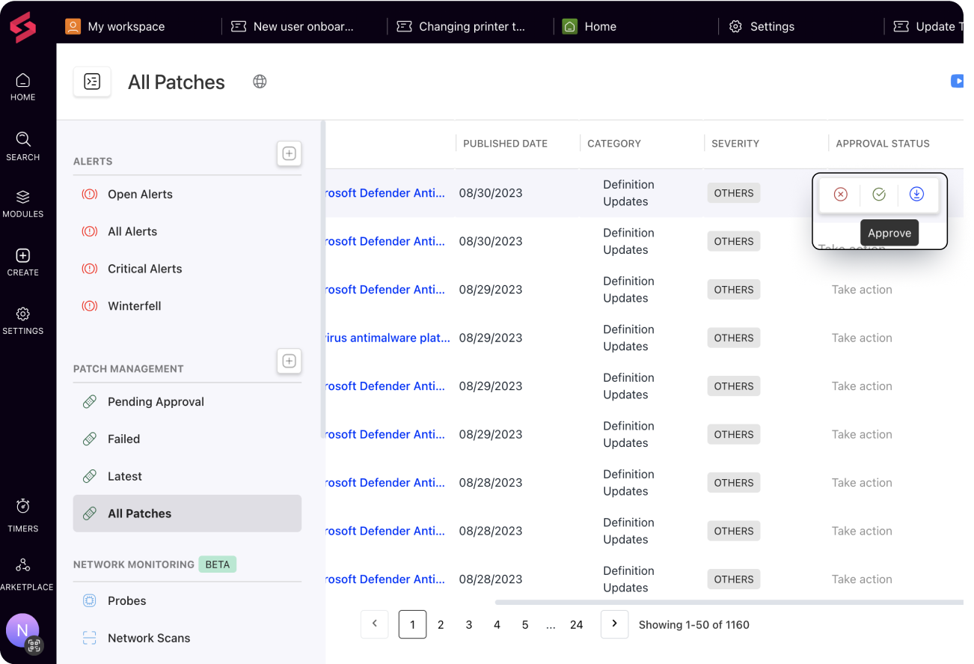
Task: Click the plus icon next to ALERTS
Action: tap(289, 153)
